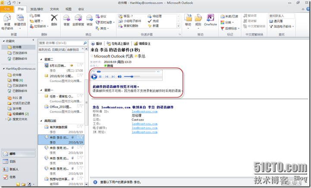Adjust the voicemail volume slider
The height and width of the screenshot is (188, 311).
[132, 77]
